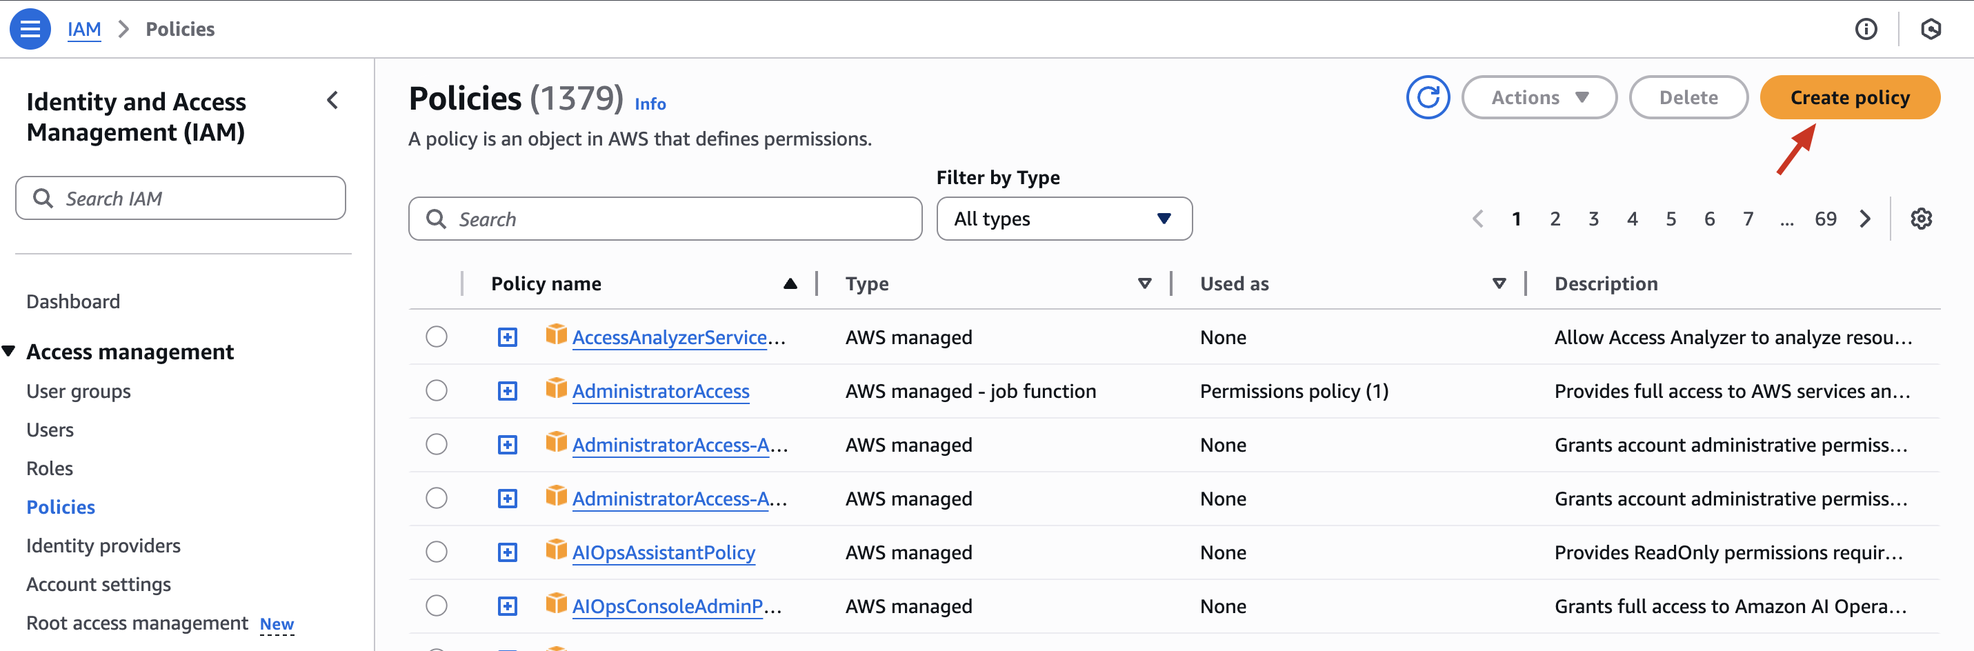Click the previous page arrow
Viewport: 1974px width, 651px height.
click(x=1477, y=219)
